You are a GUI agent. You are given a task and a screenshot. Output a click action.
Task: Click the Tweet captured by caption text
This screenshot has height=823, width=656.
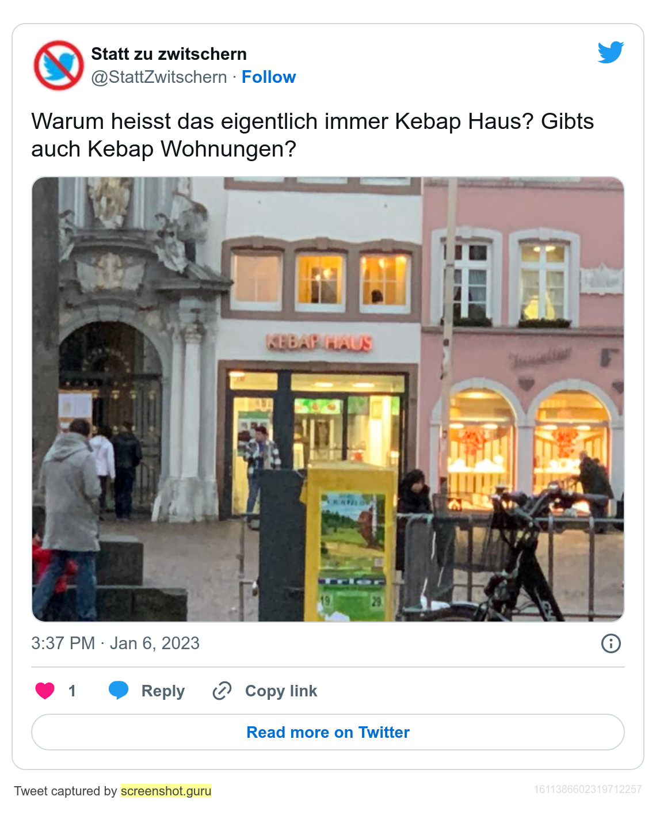click(66, 791)
